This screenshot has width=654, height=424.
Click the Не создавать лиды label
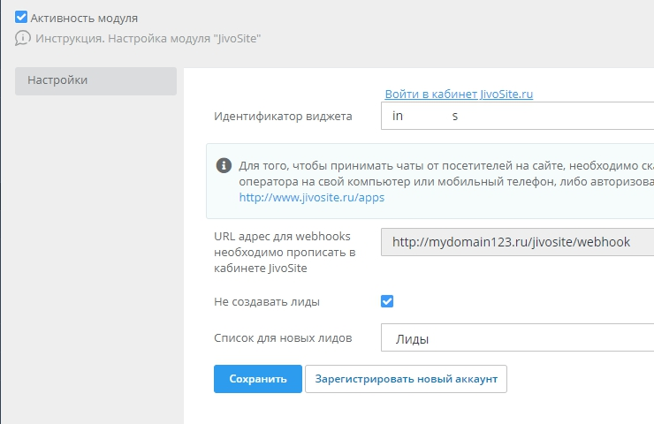pos(267,302)
